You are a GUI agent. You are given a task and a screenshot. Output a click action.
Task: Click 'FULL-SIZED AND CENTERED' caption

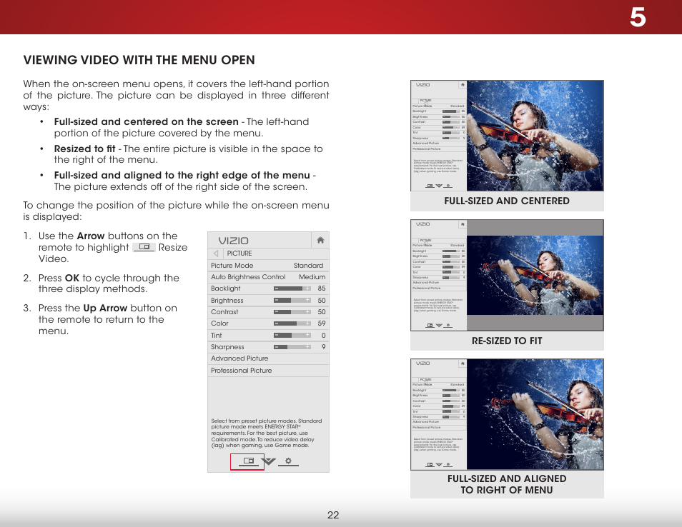coord(507,201)
